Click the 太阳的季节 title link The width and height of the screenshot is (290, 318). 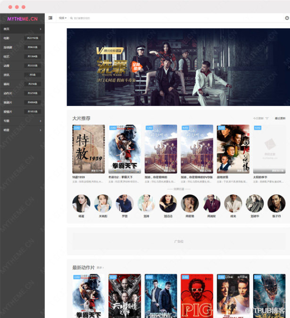[x=260, y=177]
